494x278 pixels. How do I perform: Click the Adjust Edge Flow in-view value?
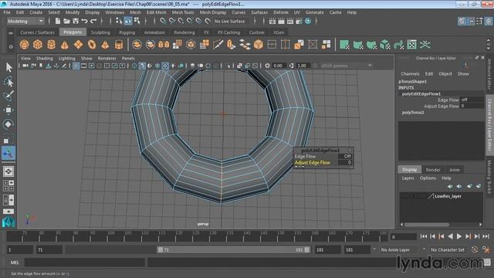(345, 163)
